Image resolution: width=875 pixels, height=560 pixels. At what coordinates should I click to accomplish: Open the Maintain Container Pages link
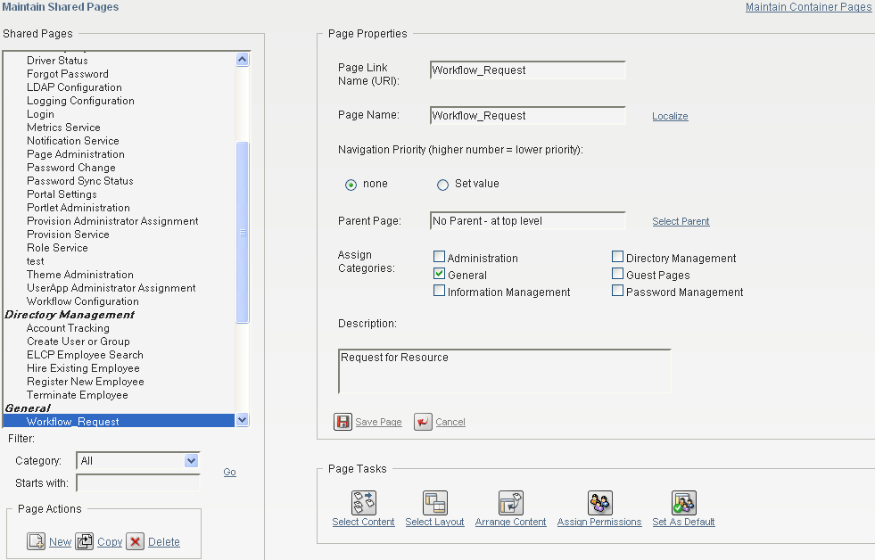(x=808, y=7)
